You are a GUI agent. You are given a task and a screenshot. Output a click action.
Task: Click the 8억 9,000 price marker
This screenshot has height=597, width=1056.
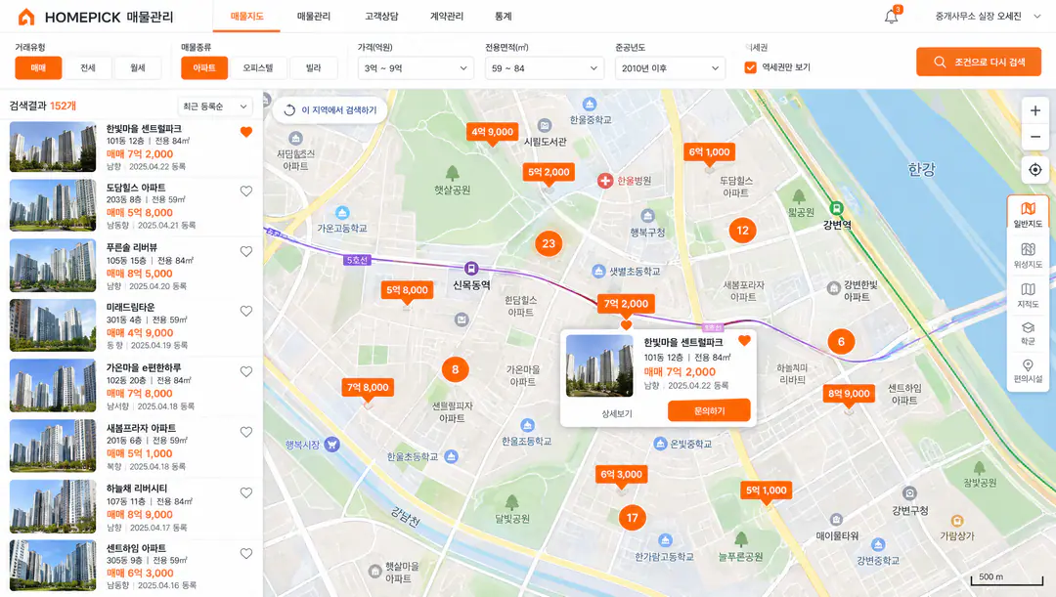850,394
